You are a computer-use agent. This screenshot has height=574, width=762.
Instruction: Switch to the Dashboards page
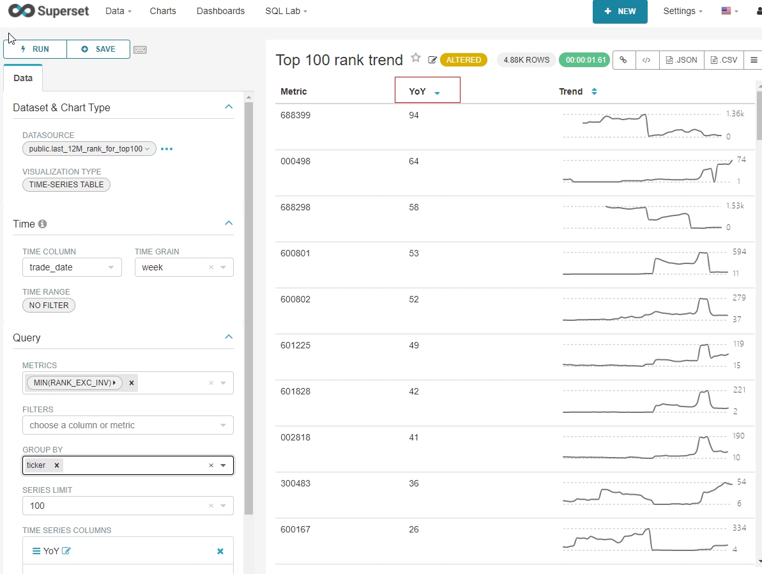pyautogui.click(x=220, y=11)
